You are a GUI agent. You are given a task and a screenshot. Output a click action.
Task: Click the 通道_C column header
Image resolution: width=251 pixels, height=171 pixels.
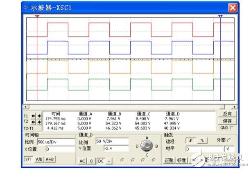[x=144, y=114]
